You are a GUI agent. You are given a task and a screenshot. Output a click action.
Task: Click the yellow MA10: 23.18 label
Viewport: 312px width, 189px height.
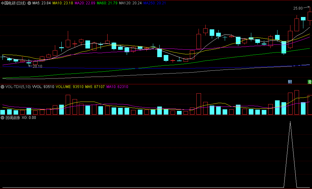[x=63, y=3]
